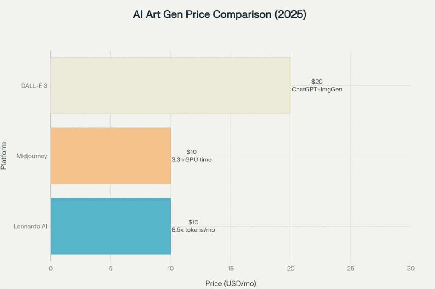Click the Midjourney axis label

[x=32, y=156]
